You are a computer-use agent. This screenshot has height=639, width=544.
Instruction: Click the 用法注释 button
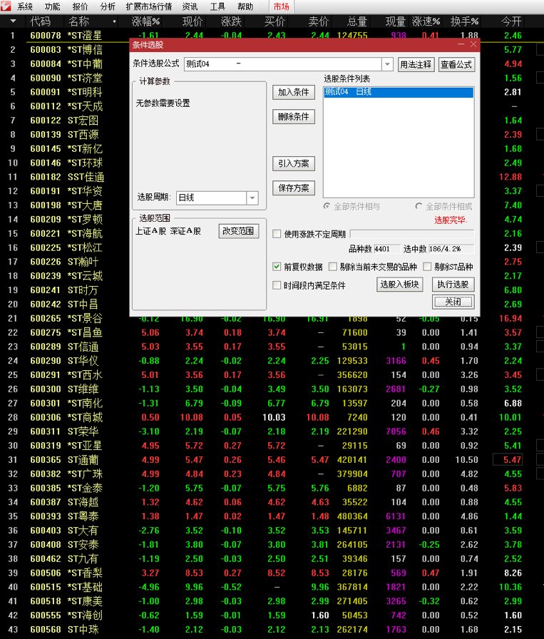click(x=415, y=64)
